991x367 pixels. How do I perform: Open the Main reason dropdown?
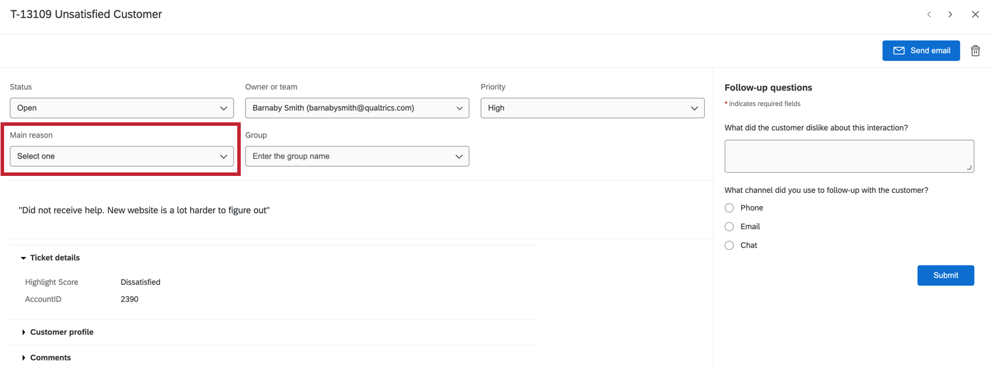pos(121,156)
